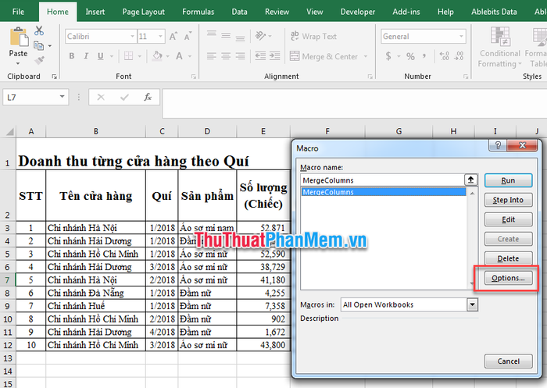Screen dimensions: 547x388
Task: Click the Middle Align icon
Action: 226,36
